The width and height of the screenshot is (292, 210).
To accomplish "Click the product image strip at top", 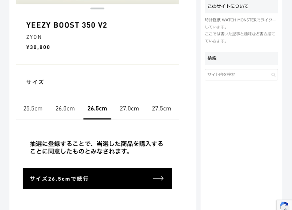I will pos(97,2).
